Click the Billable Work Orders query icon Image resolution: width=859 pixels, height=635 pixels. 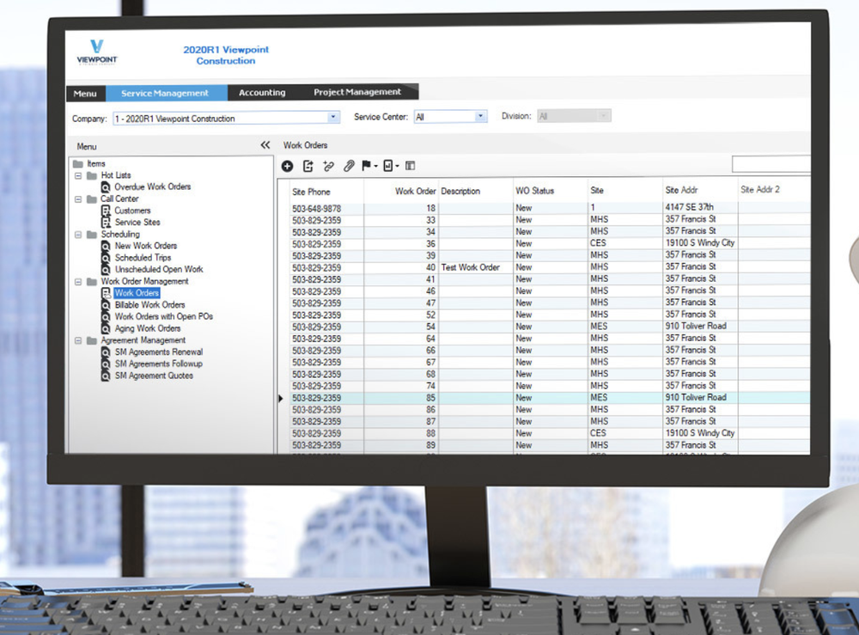point(106,305)
